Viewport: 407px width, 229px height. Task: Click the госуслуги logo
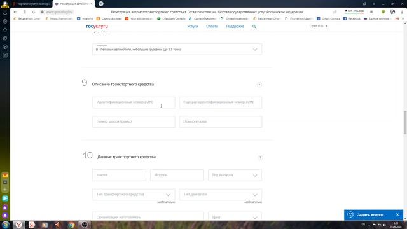pyautogui.click(x=97, y=27)
